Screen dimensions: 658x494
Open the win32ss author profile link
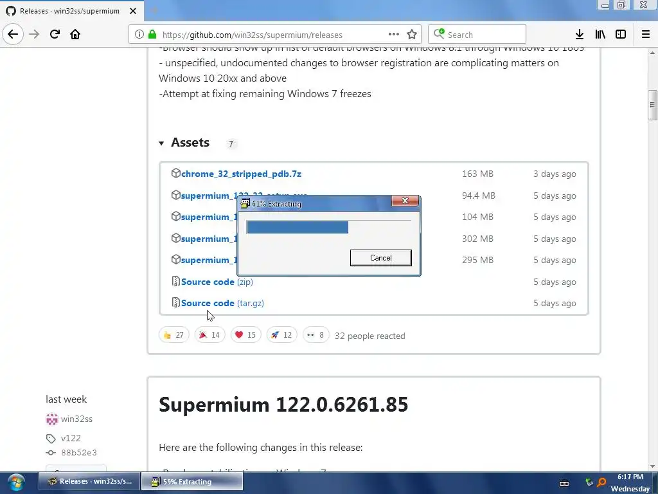click(x=76, y=419)
